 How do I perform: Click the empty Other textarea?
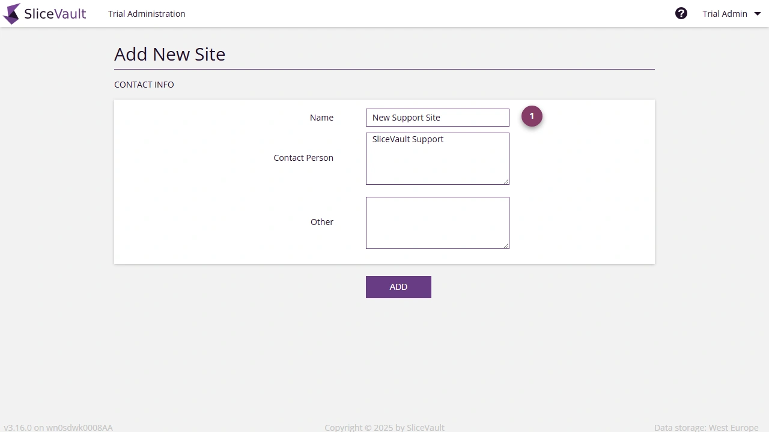pos(437,222)
